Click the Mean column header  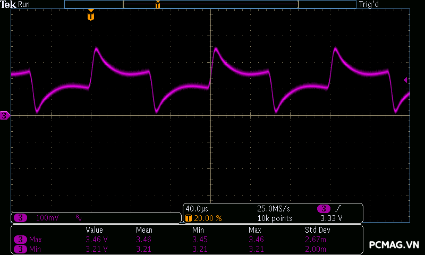(x=144, y=230)
